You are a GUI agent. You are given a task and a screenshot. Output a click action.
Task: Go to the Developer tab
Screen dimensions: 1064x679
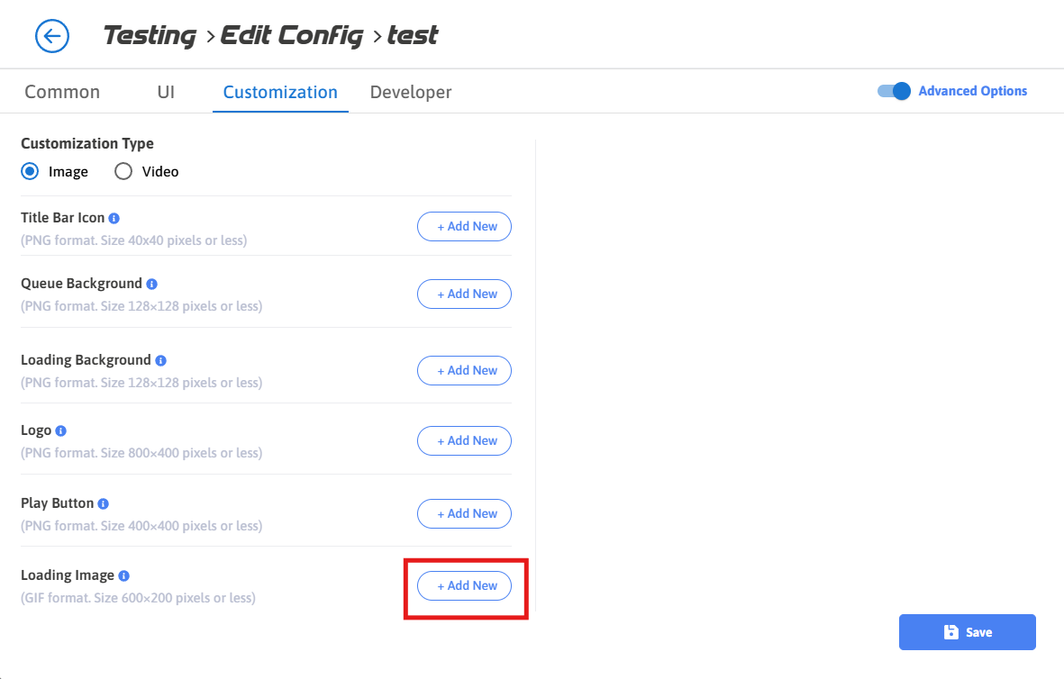411,92
